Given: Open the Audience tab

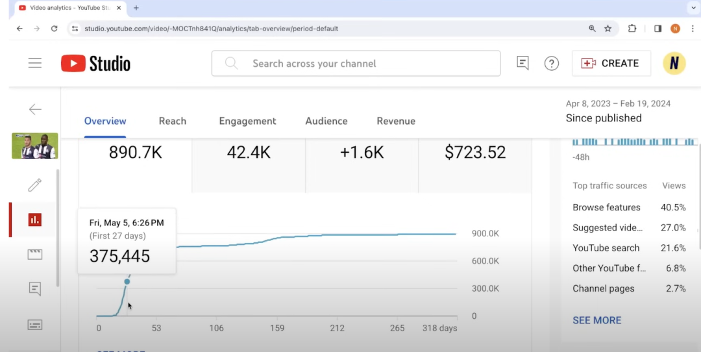Looking at the screenshot, I should 326,121.
